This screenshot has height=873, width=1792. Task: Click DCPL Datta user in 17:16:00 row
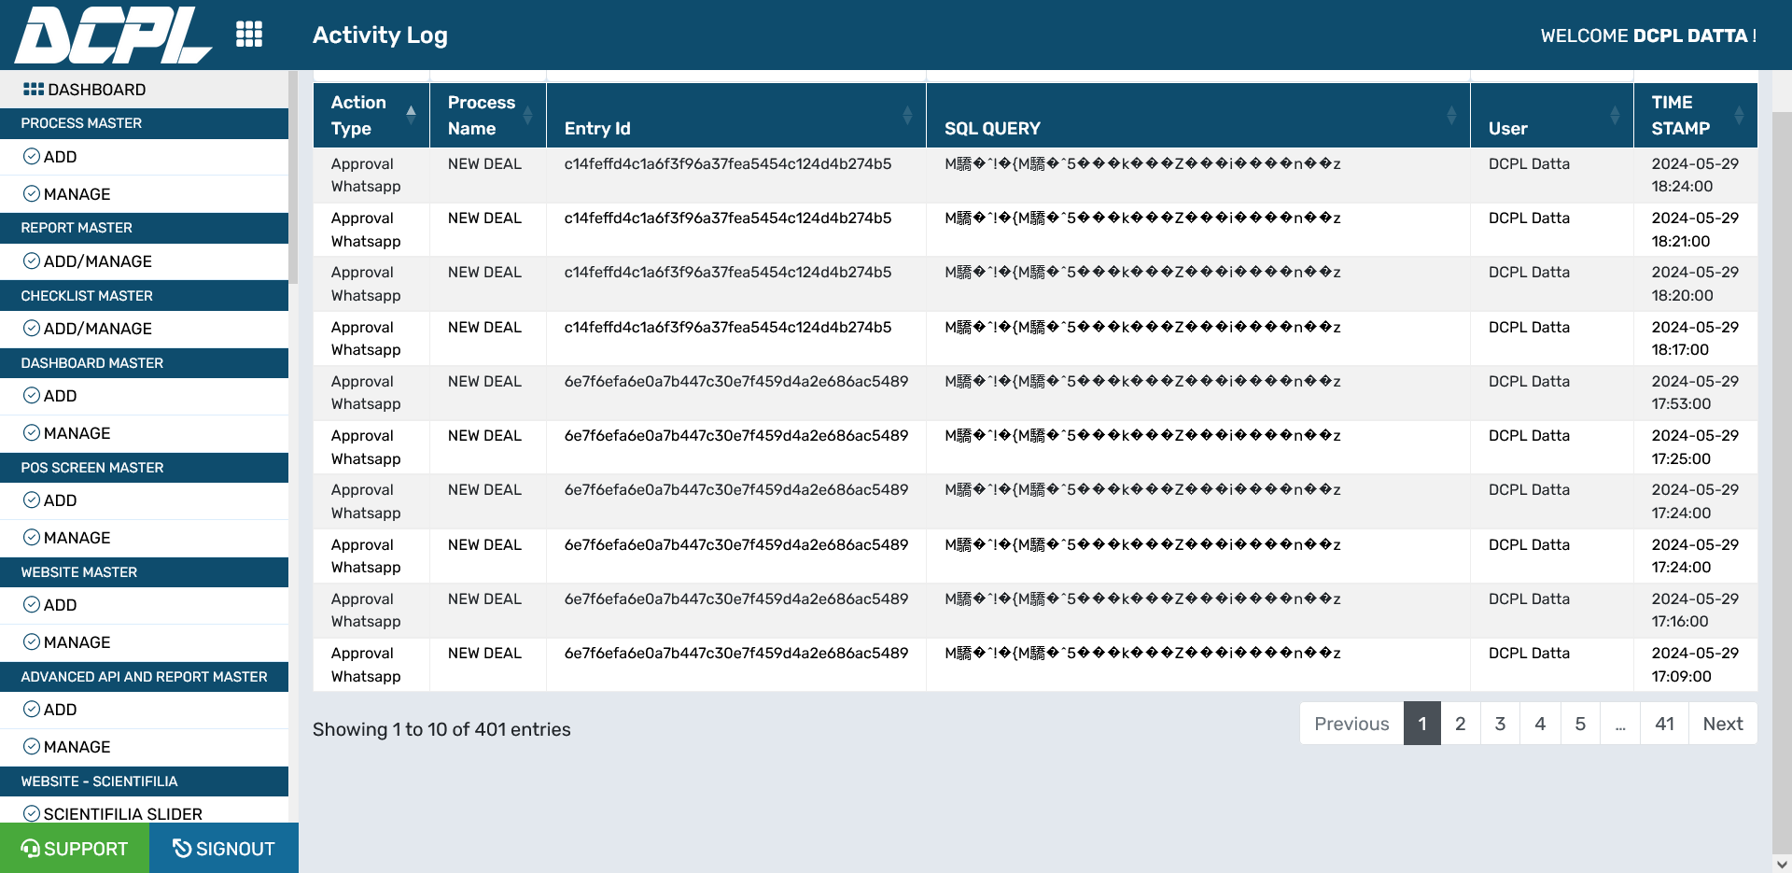1529,598
